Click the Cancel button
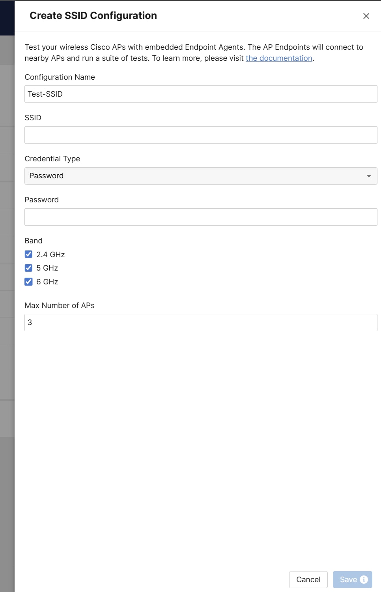This screenshot has height=592, width=381. 308,579
